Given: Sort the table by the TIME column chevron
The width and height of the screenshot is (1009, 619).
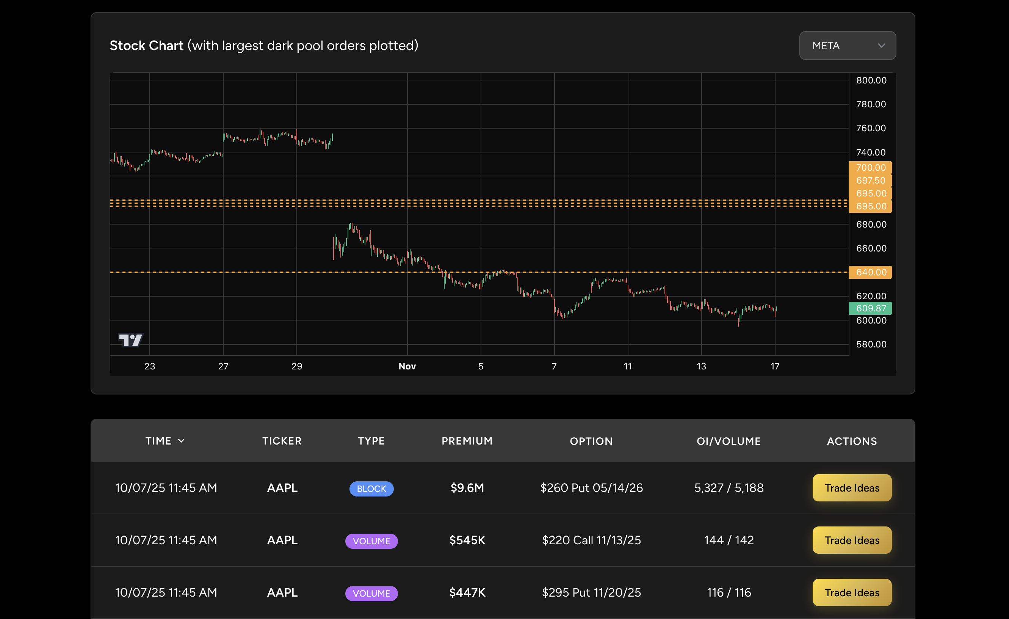Looking at the screenshot, I should click(182, 441).
